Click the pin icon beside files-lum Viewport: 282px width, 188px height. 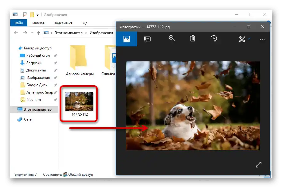pyautogui.click(x=56, y=100)
